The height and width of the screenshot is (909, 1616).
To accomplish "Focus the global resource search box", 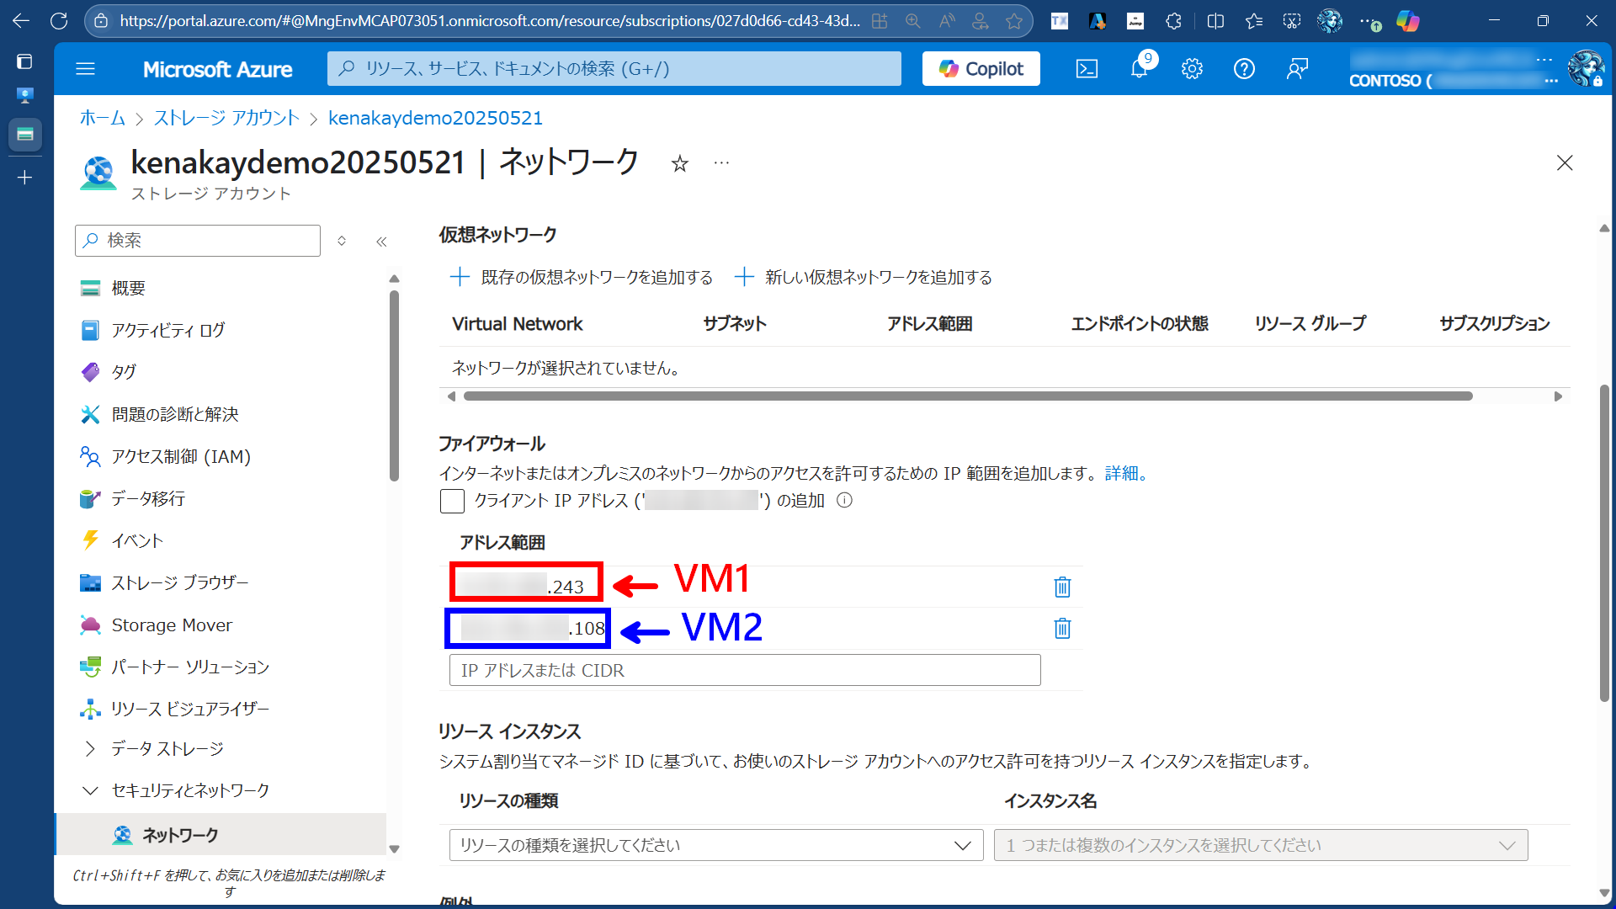I will click(614, 69).
